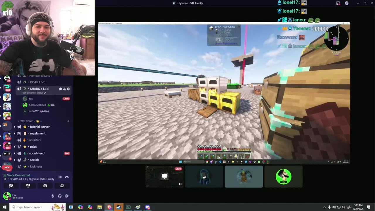375x211 pixels.
Task: Open the Windows Start menu
Action: 5,207
